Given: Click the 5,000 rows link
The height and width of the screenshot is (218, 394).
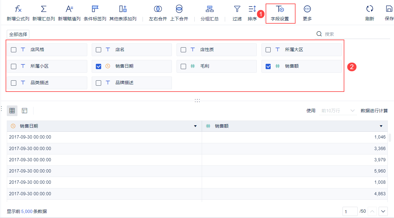Looking at the screenshot, I should (26, 211).
